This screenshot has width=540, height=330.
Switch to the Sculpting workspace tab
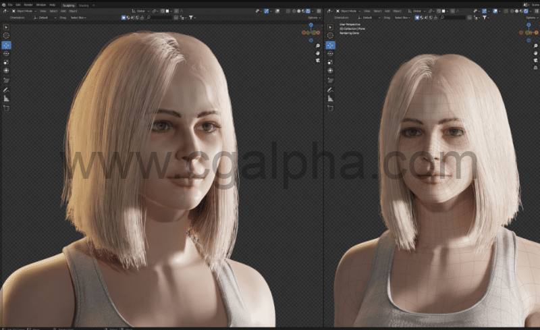pos(69,5)
